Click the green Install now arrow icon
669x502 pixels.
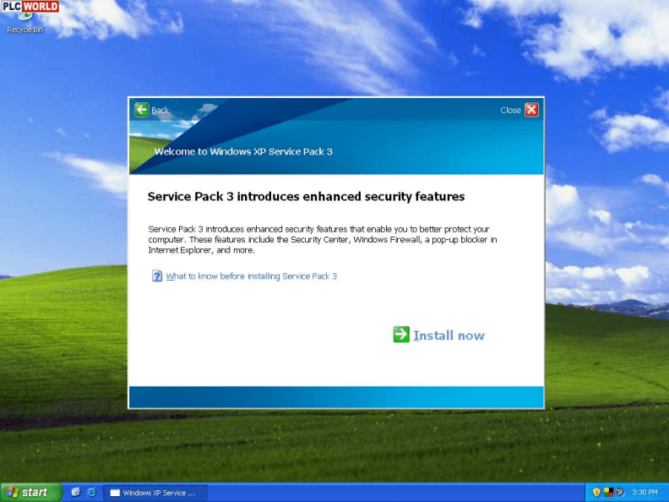pos(401,334)
